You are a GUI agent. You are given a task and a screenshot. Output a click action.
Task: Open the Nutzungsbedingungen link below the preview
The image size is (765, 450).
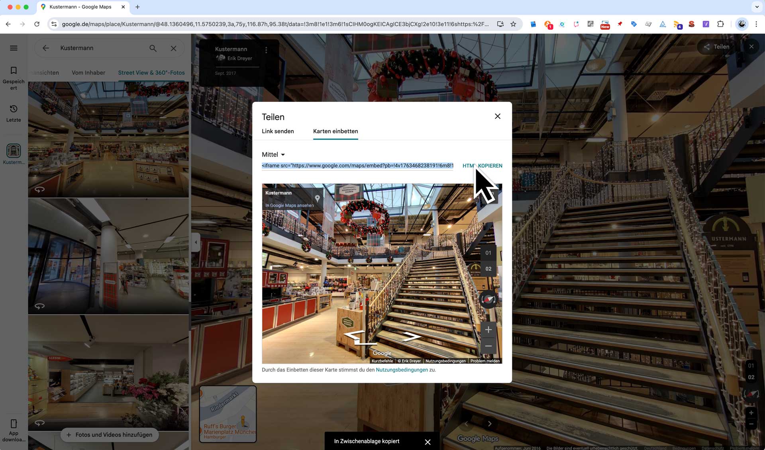402,370
